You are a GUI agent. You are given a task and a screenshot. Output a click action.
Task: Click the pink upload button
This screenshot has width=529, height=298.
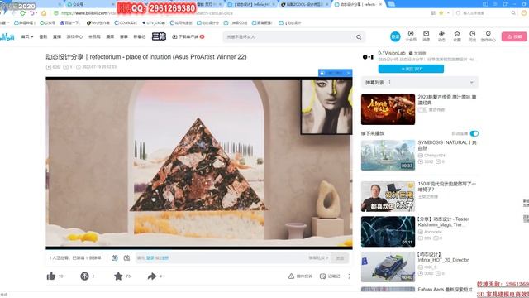514,36
